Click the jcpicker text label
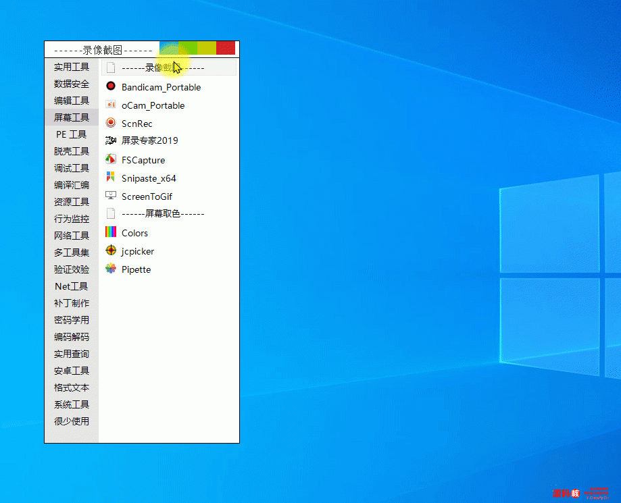Viewport: 621px width, 503px height. pyautogui.click(x=137, y=252)
